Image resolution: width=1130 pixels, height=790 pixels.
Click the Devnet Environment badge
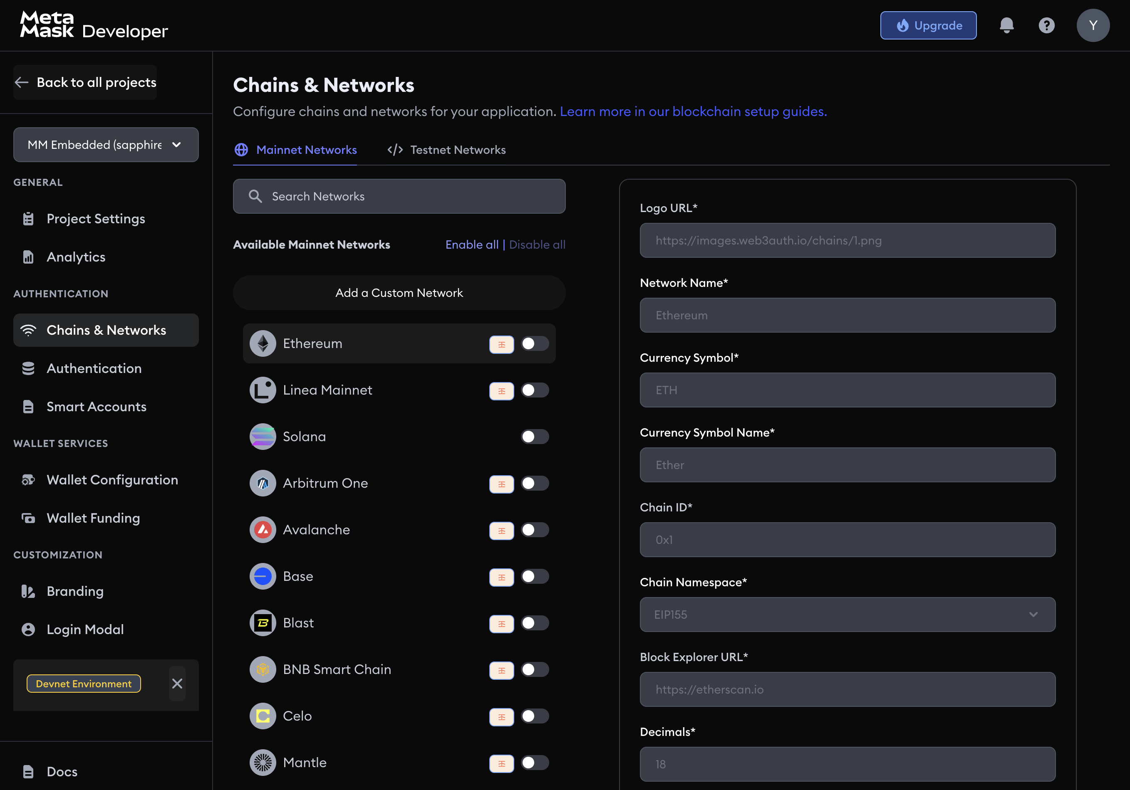point(84,683)
